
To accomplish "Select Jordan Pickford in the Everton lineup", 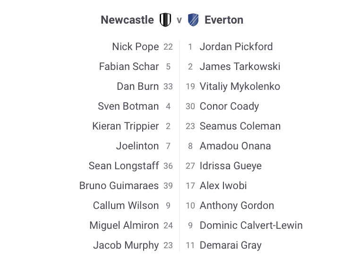I will [236, 47].
